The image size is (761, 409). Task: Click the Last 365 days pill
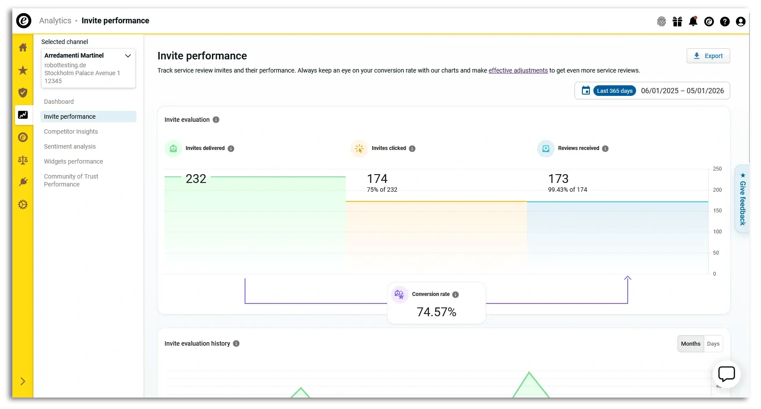[615, 91]
